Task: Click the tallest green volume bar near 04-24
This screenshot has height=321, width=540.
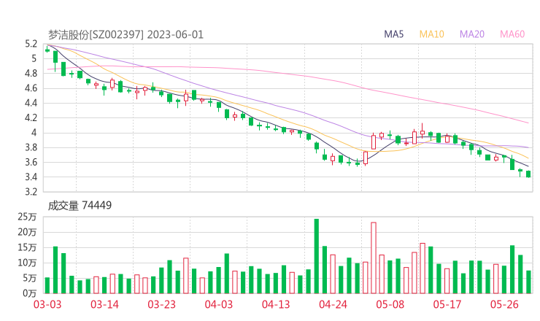Action: (317, 256)
